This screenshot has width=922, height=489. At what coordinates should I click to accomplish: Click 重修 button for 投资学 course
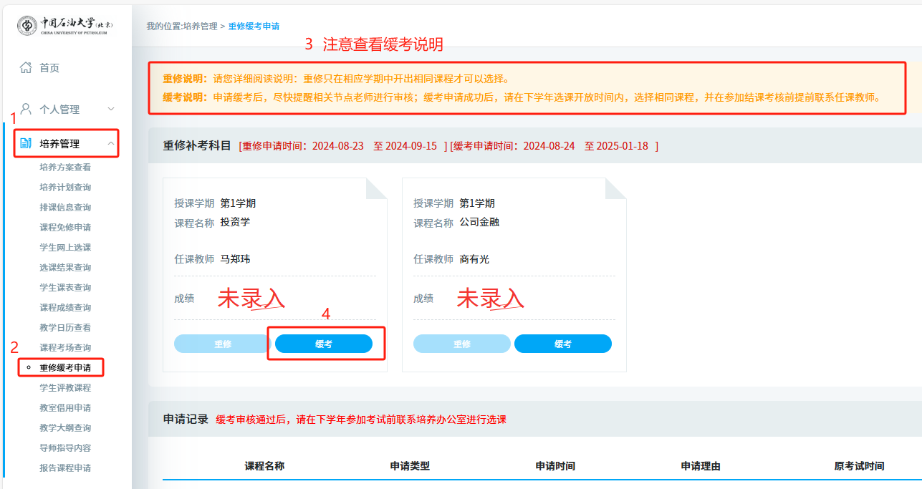(222, 344)
